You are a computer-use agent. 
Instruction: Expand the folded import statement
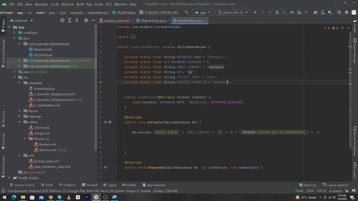pyautogui.click(x=133, y=37)
